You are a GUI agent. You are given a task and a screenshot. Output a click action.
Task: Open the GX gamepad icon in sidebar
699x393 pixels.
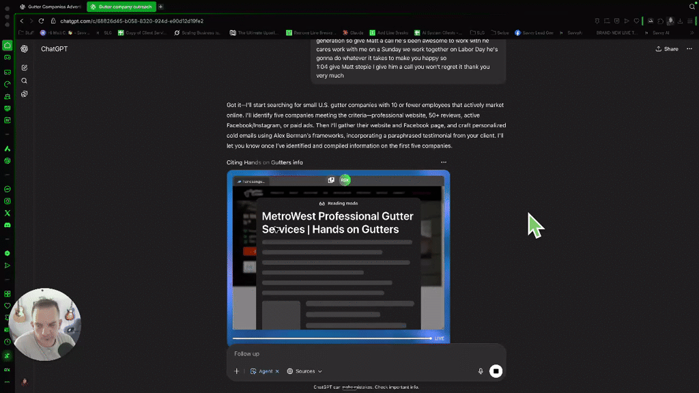tap(7, 57)
